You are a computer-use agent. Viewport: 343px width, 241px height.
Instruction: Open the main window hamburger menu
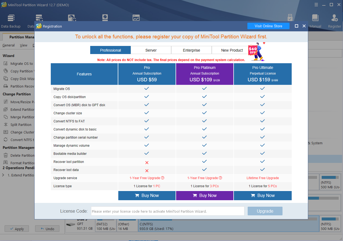(x=317, y=5)
